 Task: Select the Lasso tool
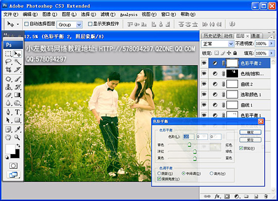coord(8,62)
